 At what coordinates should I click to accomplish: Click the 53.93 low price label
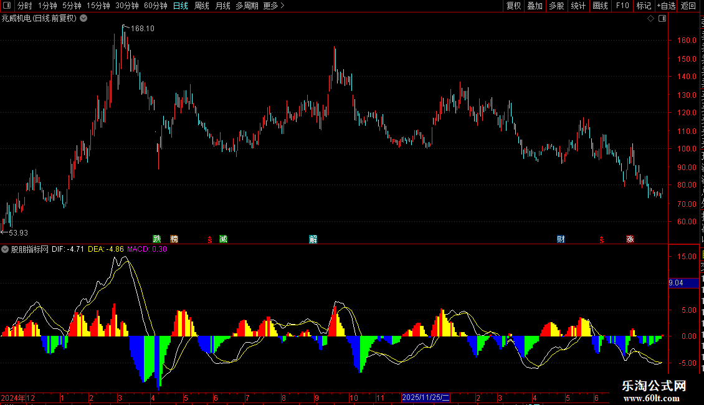[x=19, y=232]
